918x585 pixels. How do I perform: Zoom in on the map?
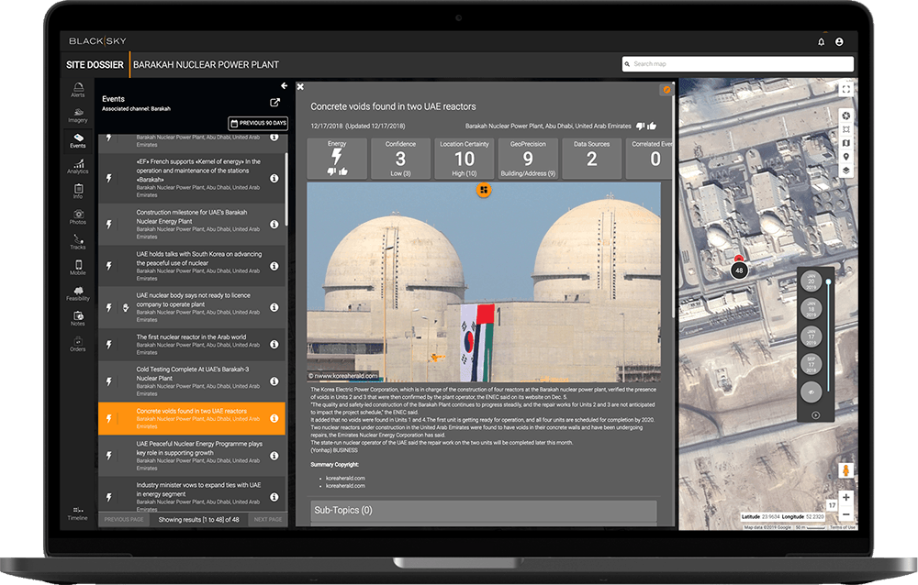846,497
